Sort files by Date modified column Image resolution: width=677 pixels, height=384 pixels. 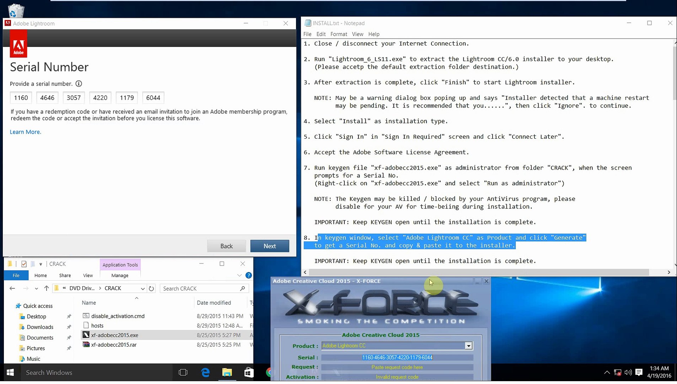tap(214, 303)
